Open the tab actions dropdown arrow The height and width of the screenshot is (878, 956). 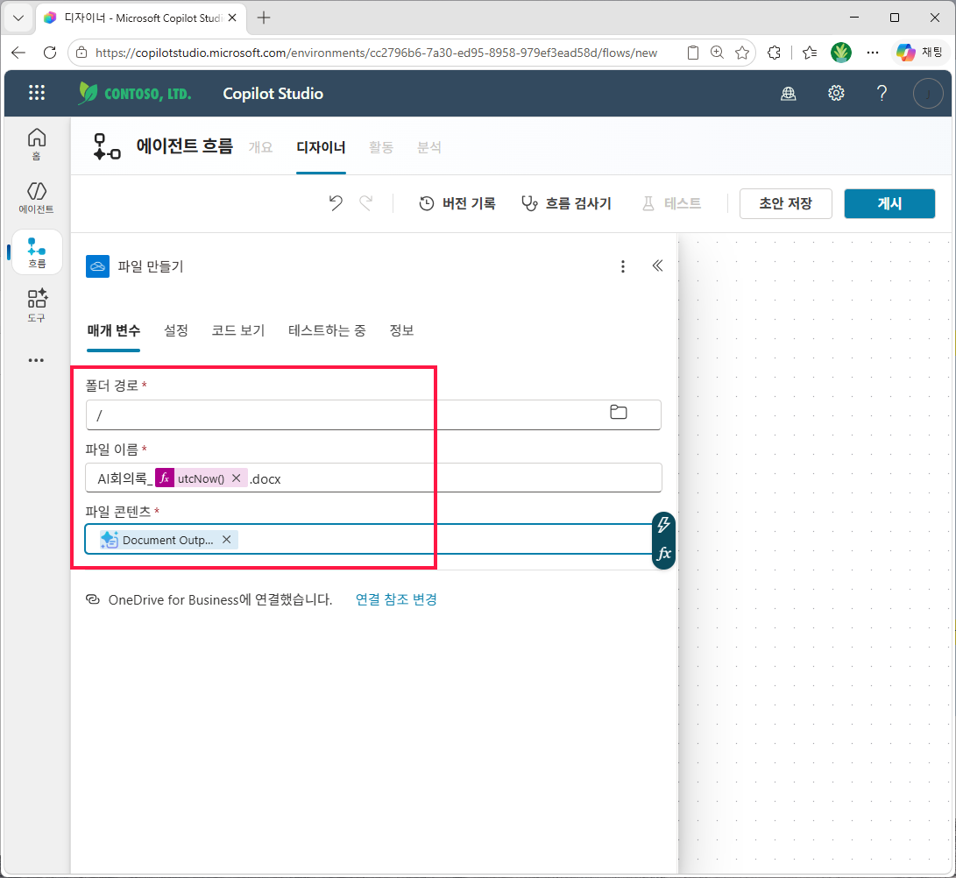[18, 18]
